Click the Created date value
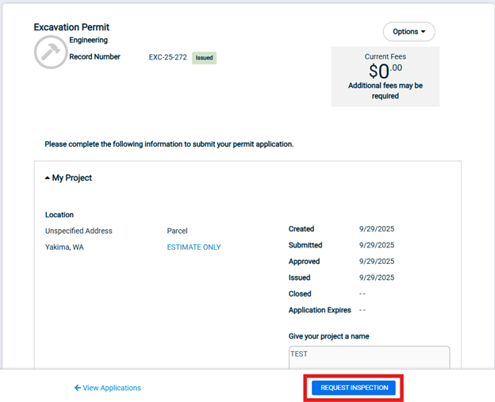Viewport: 495px width, 402px height. pyautogui.click(x=376, y=229)
